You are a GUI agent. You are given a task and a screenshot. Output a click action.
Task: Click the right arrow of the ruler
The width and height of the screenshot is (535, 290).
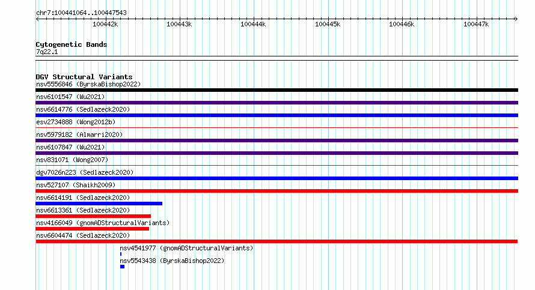(x=516, y=19)
